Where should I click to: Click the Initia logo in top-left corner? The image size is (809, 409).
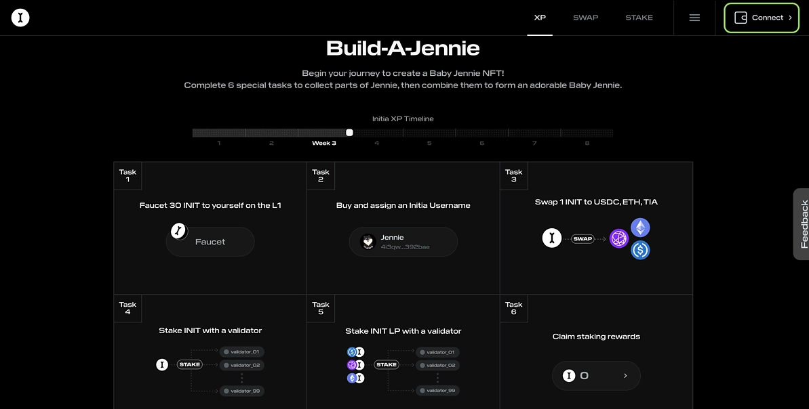pos(20,18)
